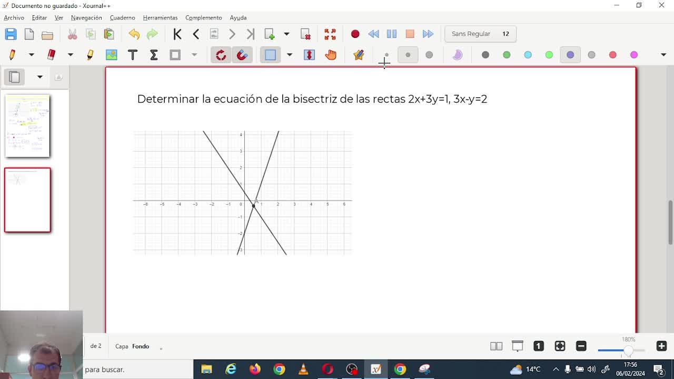Delete the current page
The width and height of the screenshot is (674, 379).
pos(305,34)
